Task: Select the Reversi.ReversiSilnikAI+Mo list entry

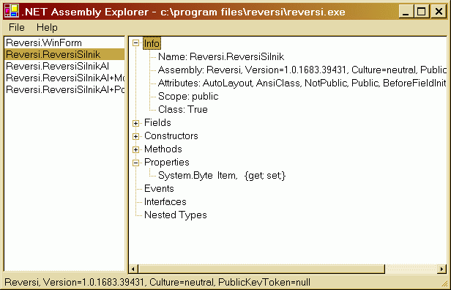Action: point(64,78)
